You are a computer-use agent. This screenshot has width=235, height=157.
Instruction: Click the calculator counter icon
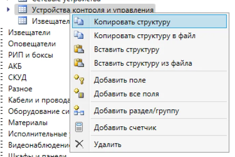[79, 128]
